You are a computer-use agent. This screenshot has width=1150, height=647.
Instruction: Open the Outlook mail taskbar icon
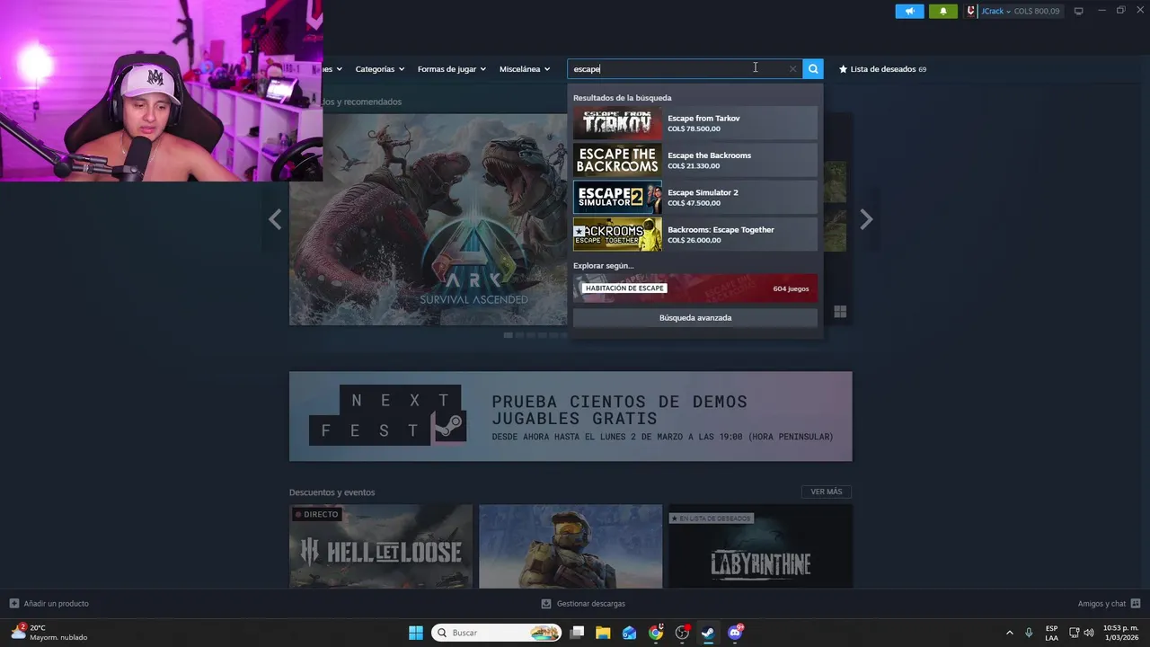point(630,633)
